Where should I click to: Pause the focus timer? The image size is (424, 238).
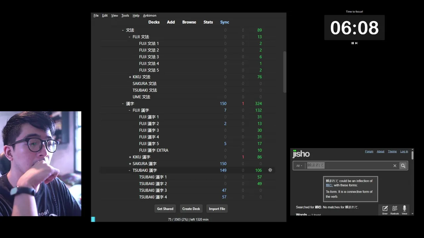[x=352, y=43]
